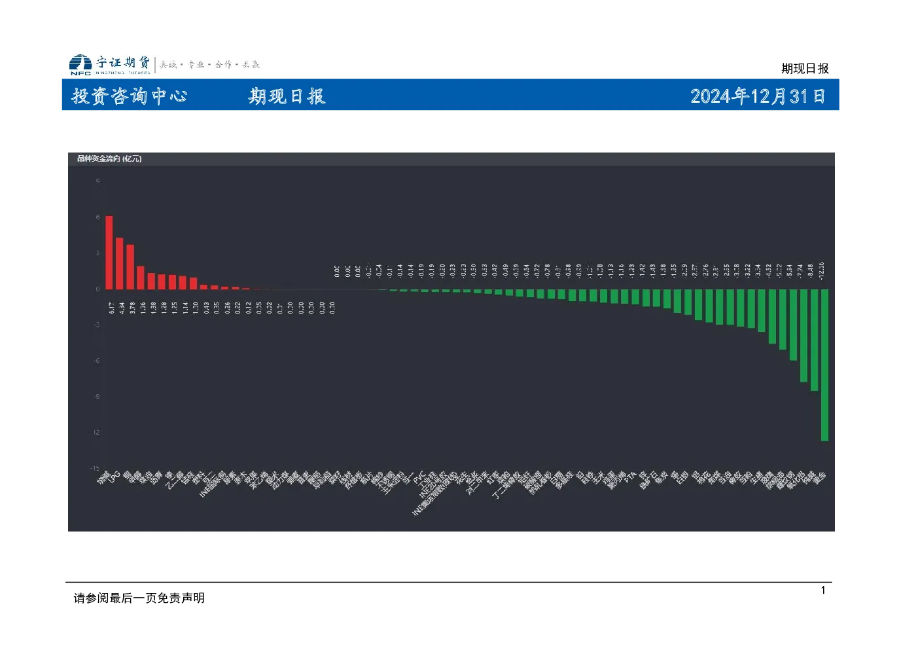Screen dimensions: 918x650
Task: Select the red bar valued 3.78
Action: [130, 267]
